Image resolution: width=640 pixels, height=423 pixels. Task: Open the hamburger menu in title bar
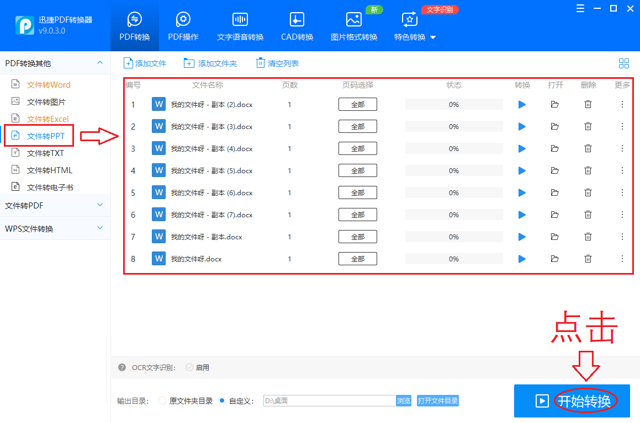(x=580, y=8)
